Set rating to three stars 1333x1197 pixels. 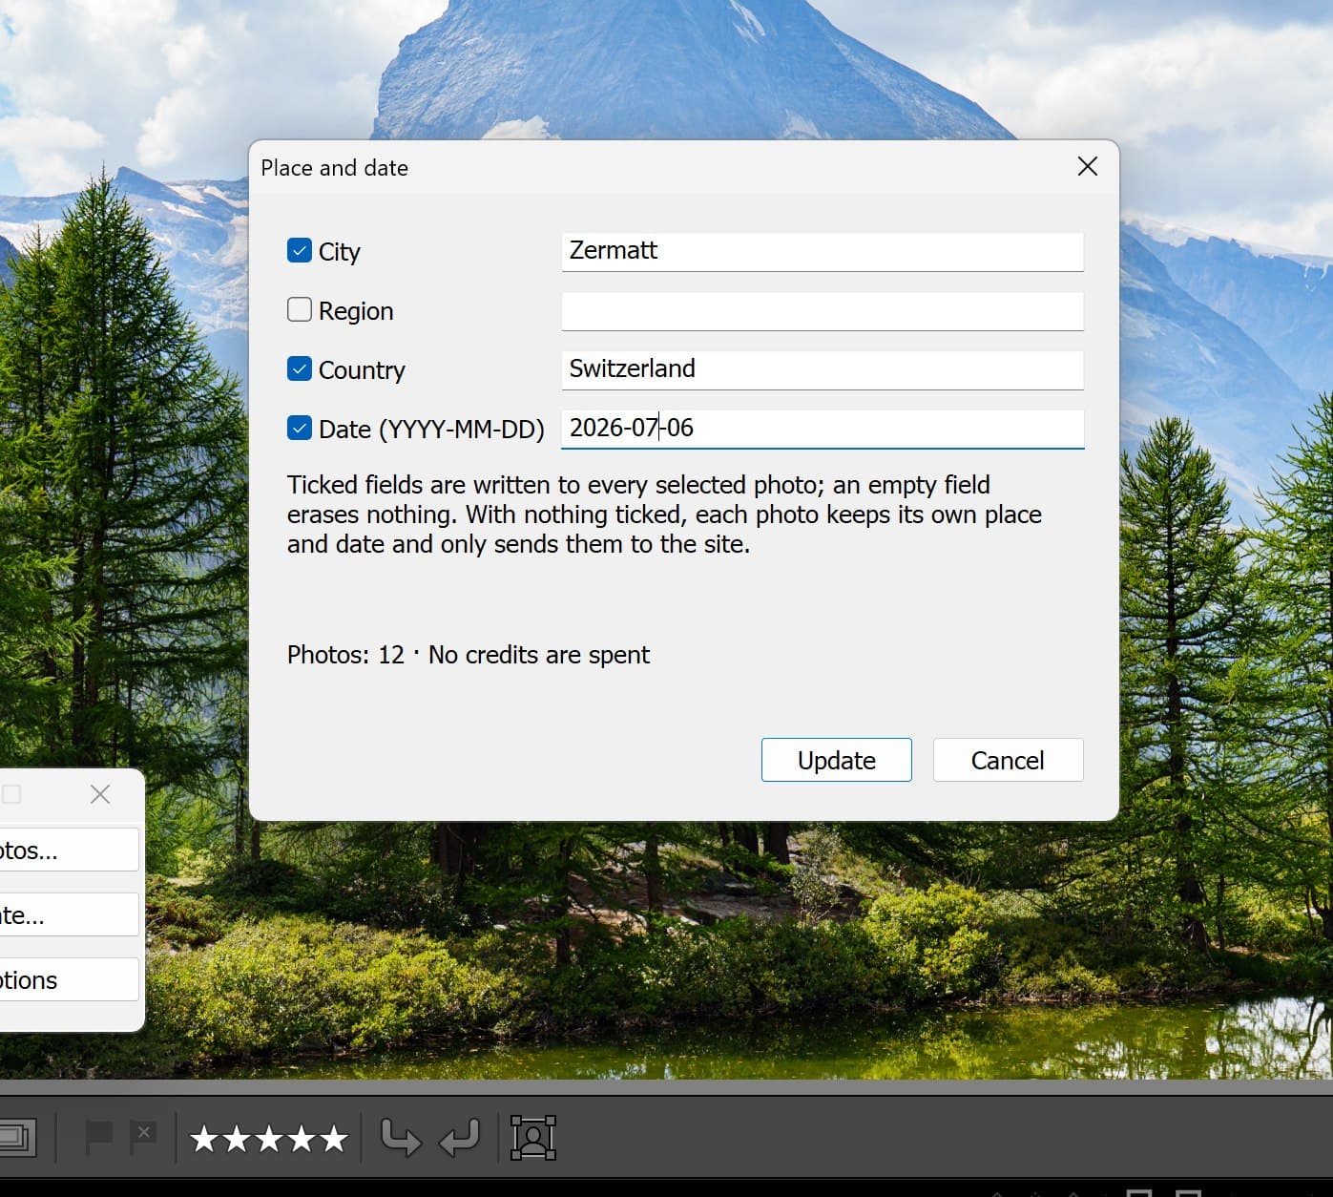click(268, 1138)
